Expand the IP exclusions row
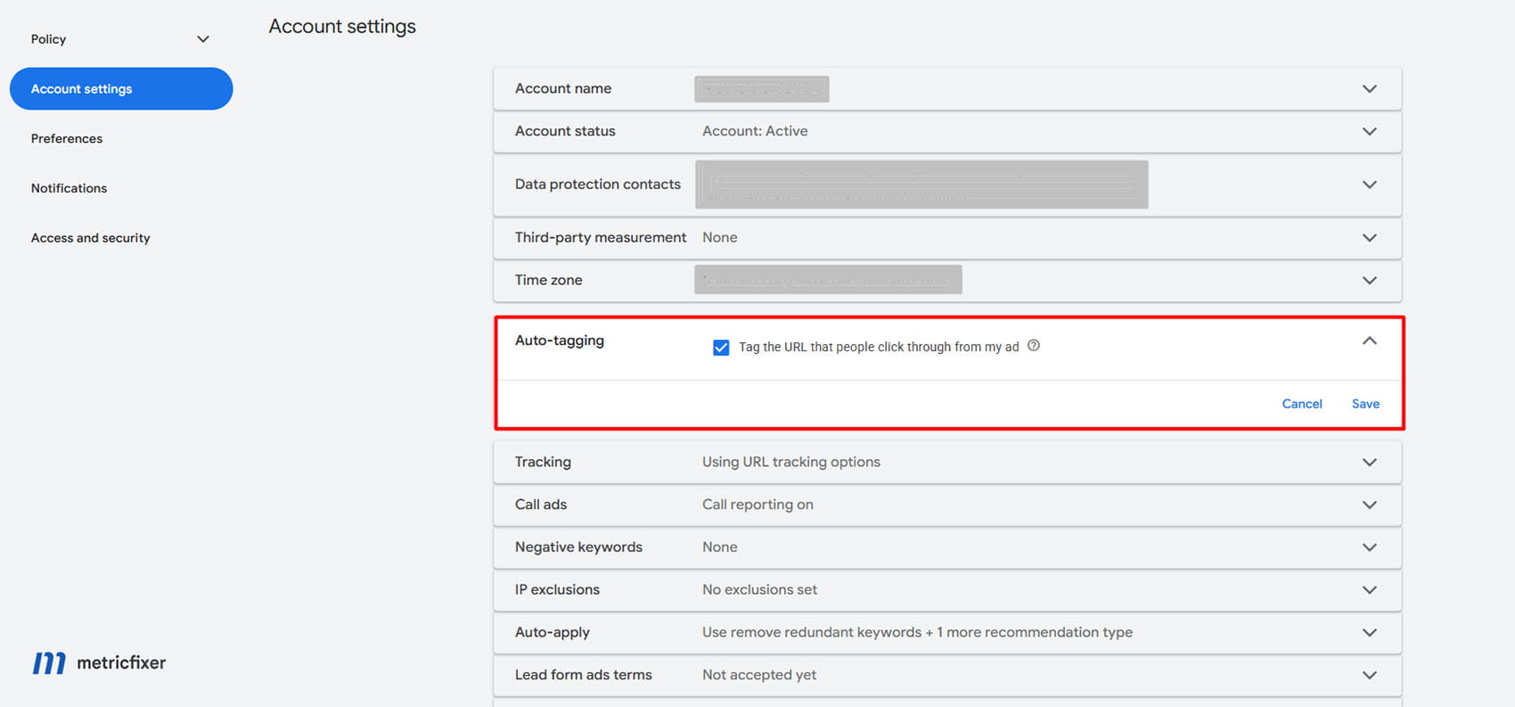This screenshot has width=1515, height=707. (1370, 589)
